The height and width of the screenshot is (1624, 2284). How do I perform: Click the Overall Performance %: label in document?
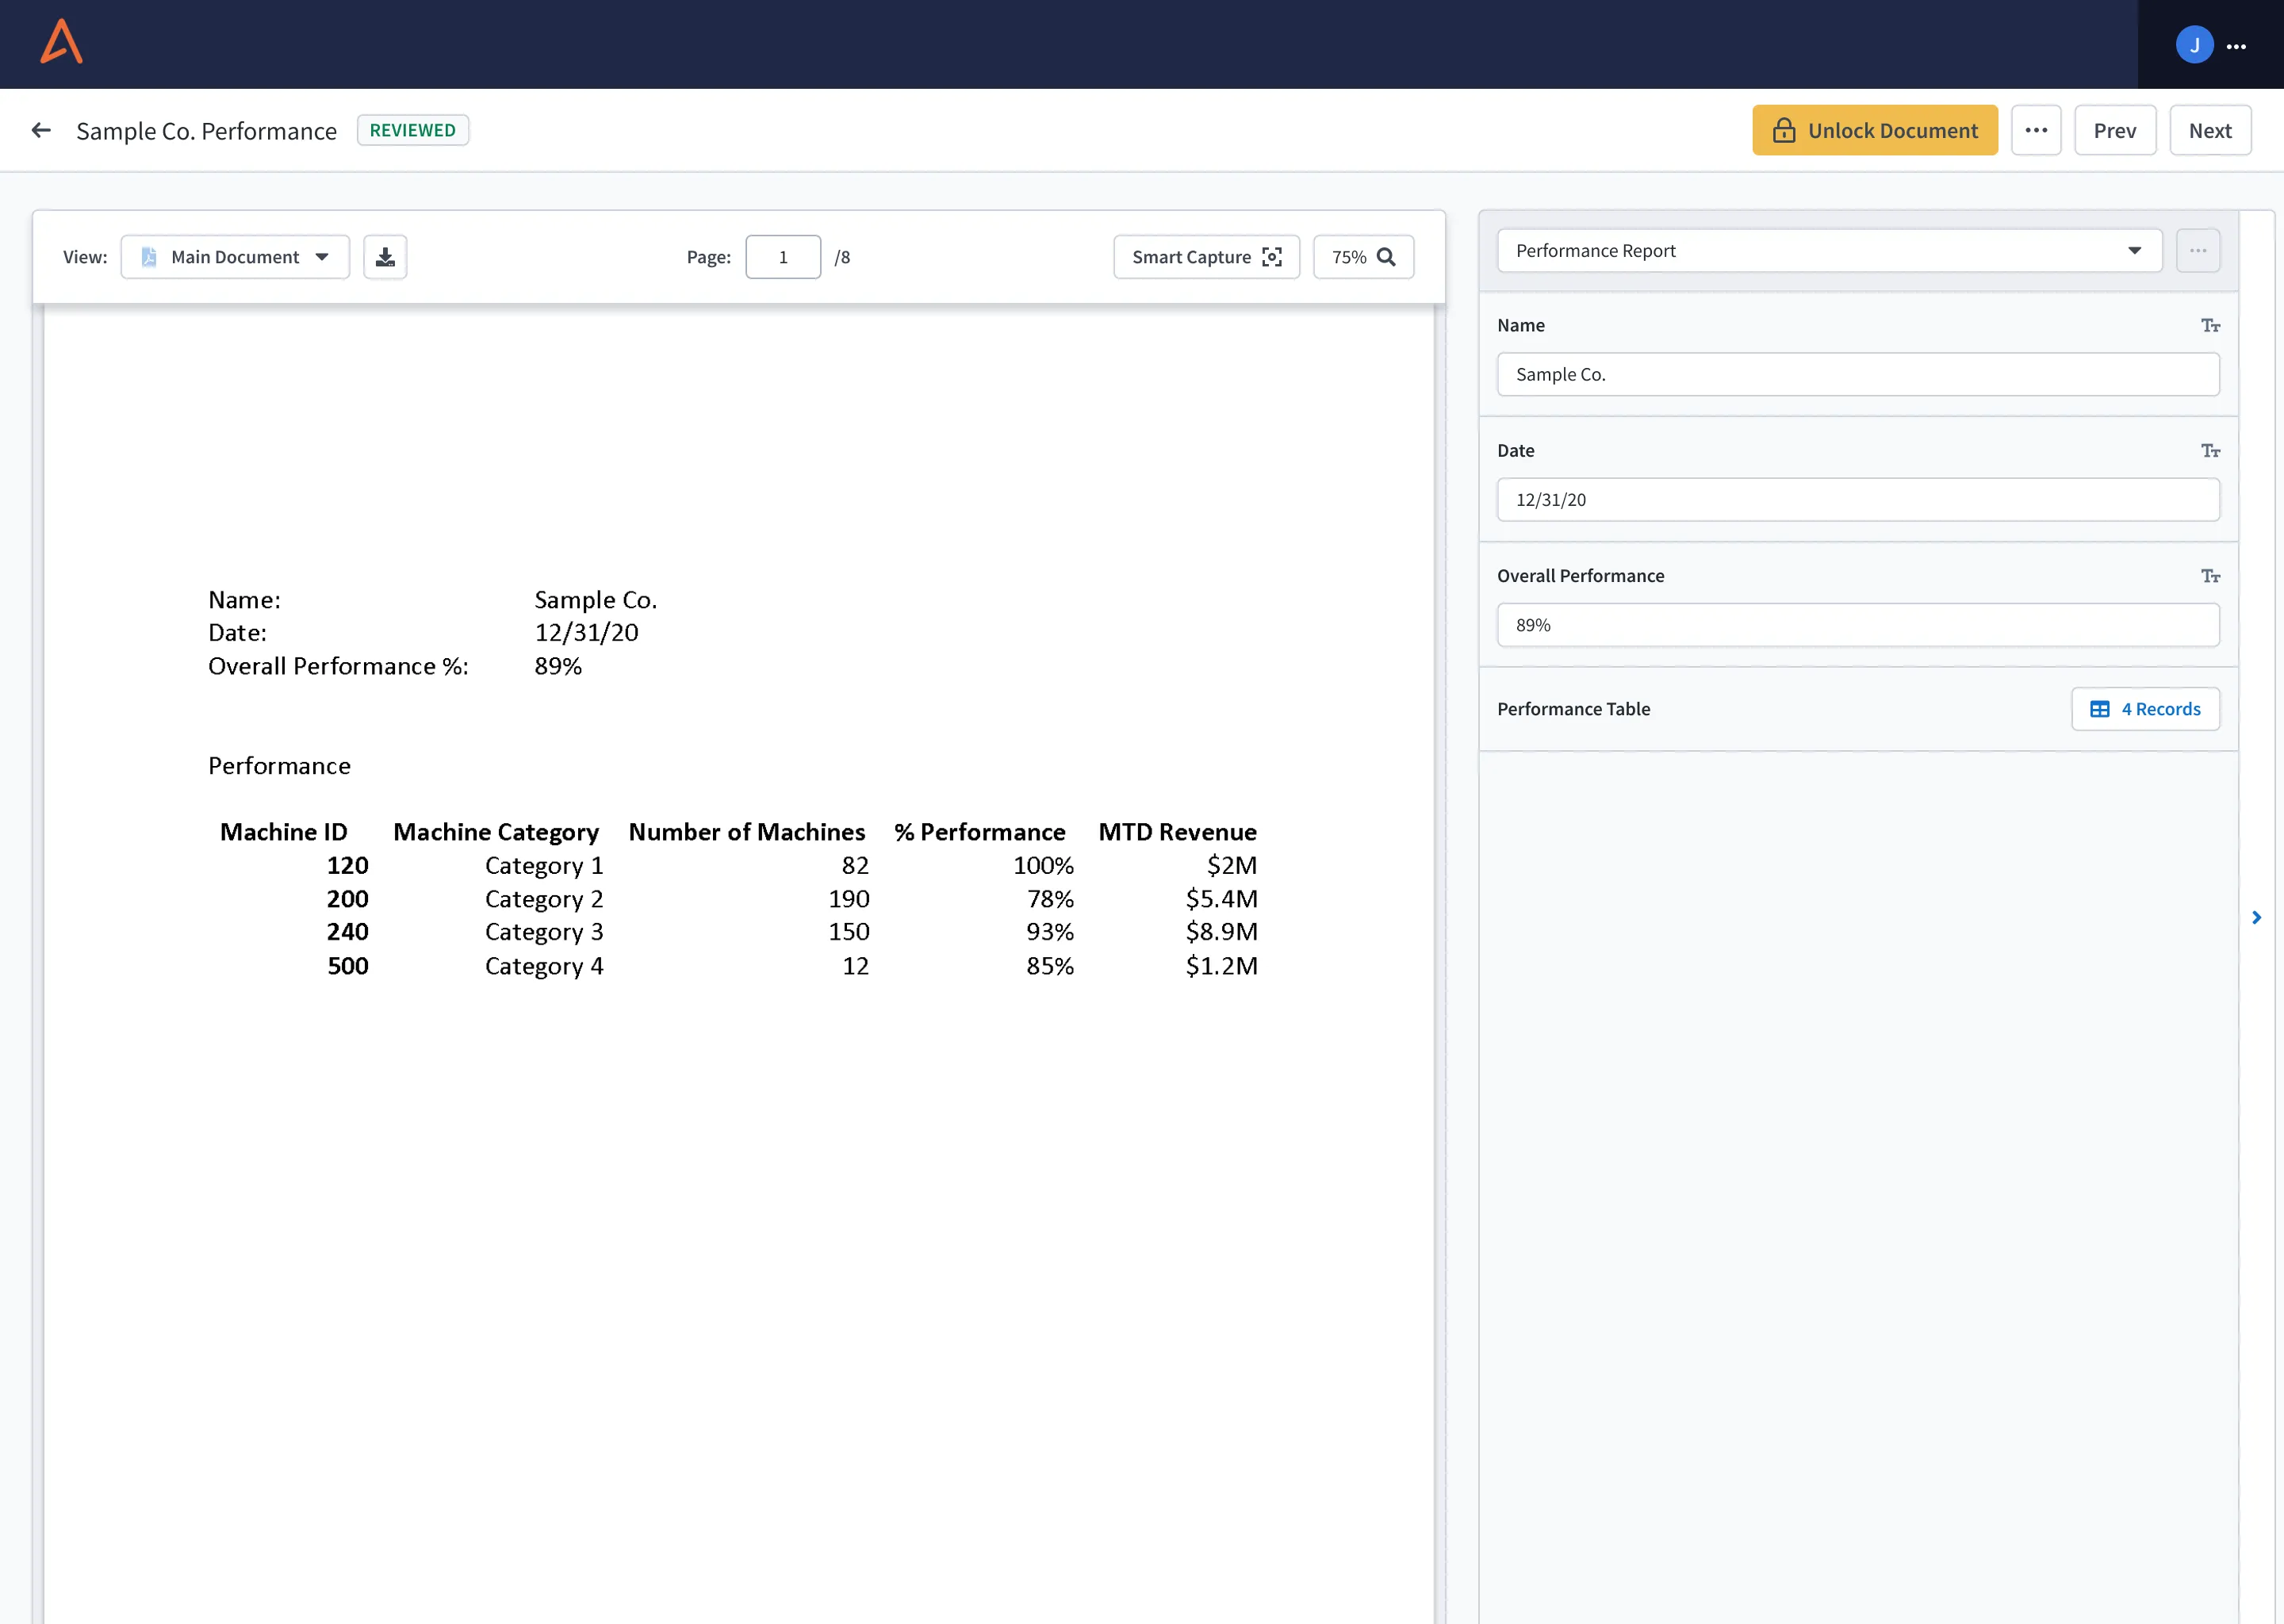pyautogui.click(x=338, y=666)
